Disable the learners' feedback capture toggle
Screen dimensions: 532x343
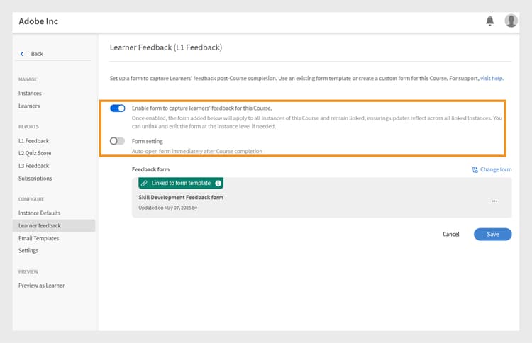118,108
